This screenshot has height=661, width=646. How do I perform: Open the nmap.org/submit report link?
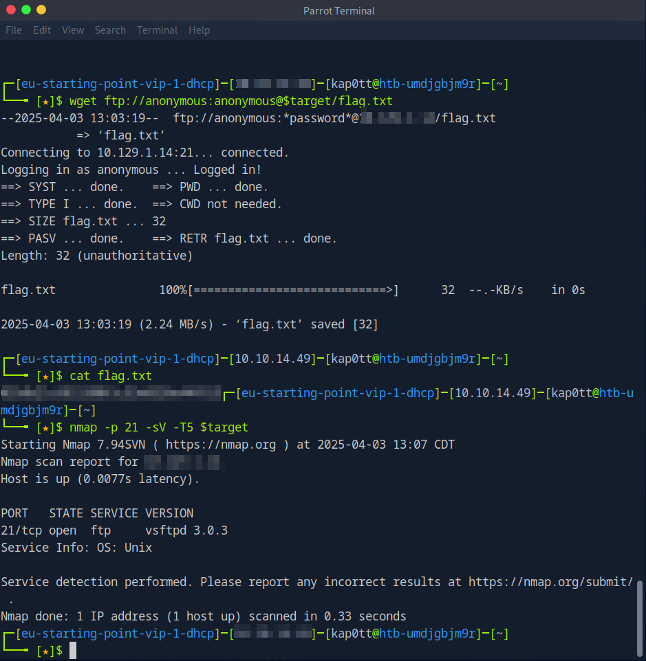pos(550,582)
